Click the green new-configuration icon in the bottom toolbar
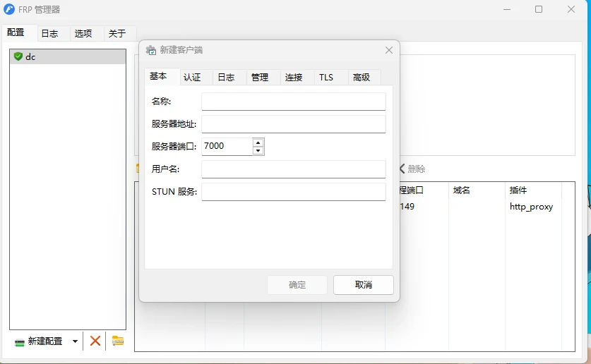This screenshot has height=364, width=591. point(20,342)
